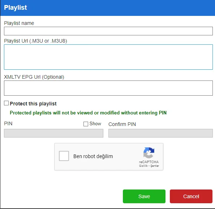The image size is (215, 209).
Task: Open the Şartlar terms link
Action: pos(155,166)
